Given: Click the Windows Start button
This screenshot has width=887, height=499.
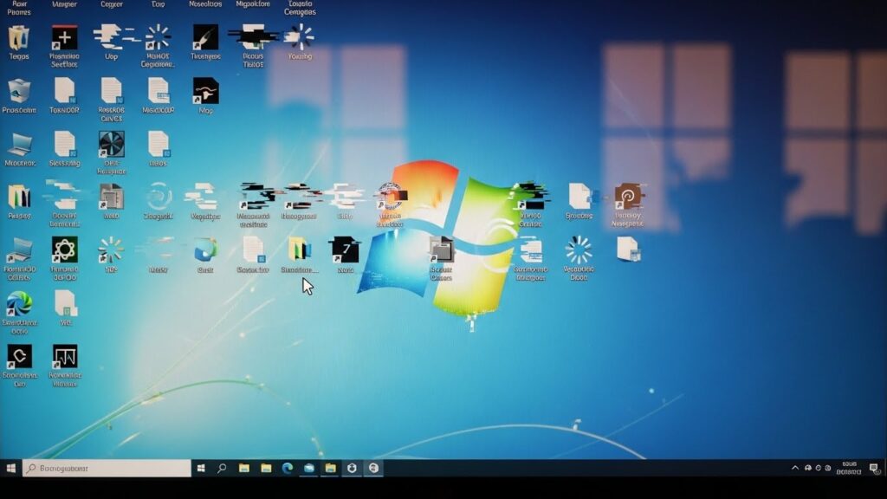Looking at the screenshot, I should 10,468.
